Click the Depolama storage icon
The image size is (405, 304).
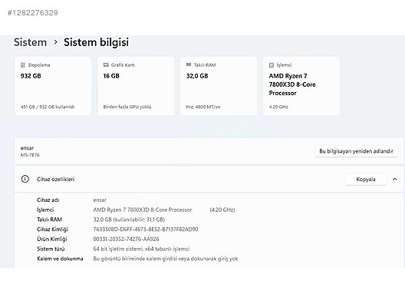tap(23, 65)
